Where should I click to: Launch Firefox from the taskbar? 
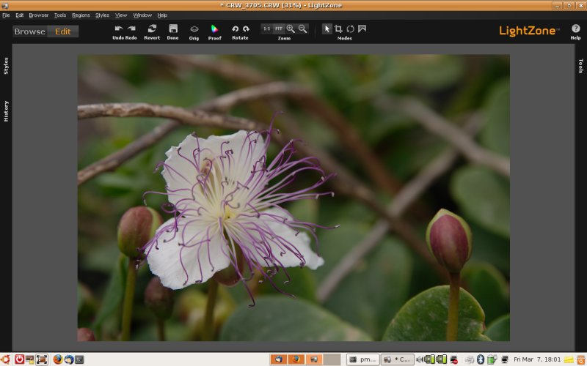click(x=58, y=359)
